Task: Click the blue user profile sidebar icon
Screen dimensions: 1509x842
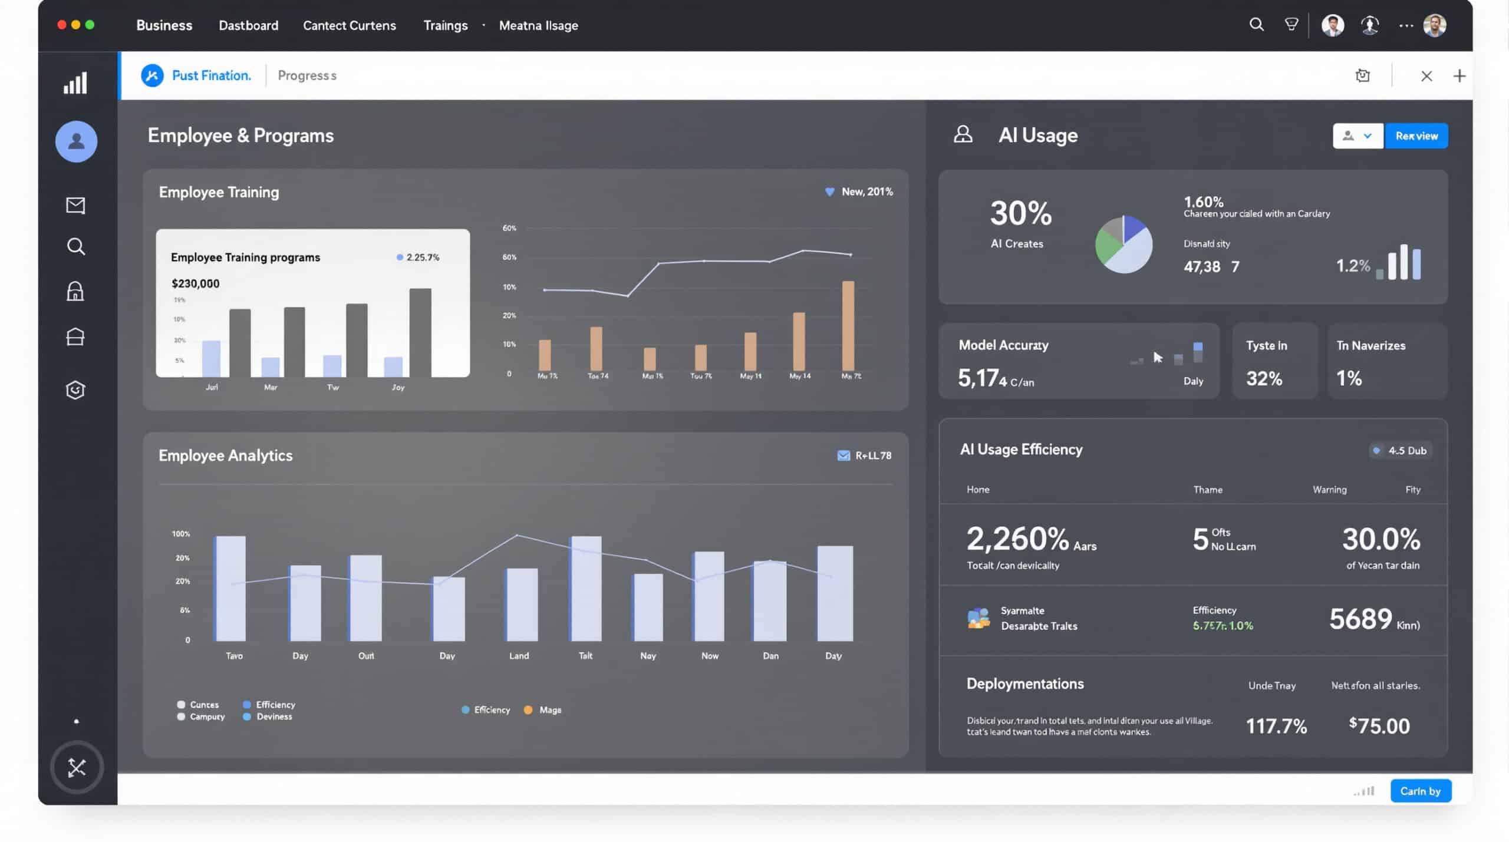Action: 76,141
